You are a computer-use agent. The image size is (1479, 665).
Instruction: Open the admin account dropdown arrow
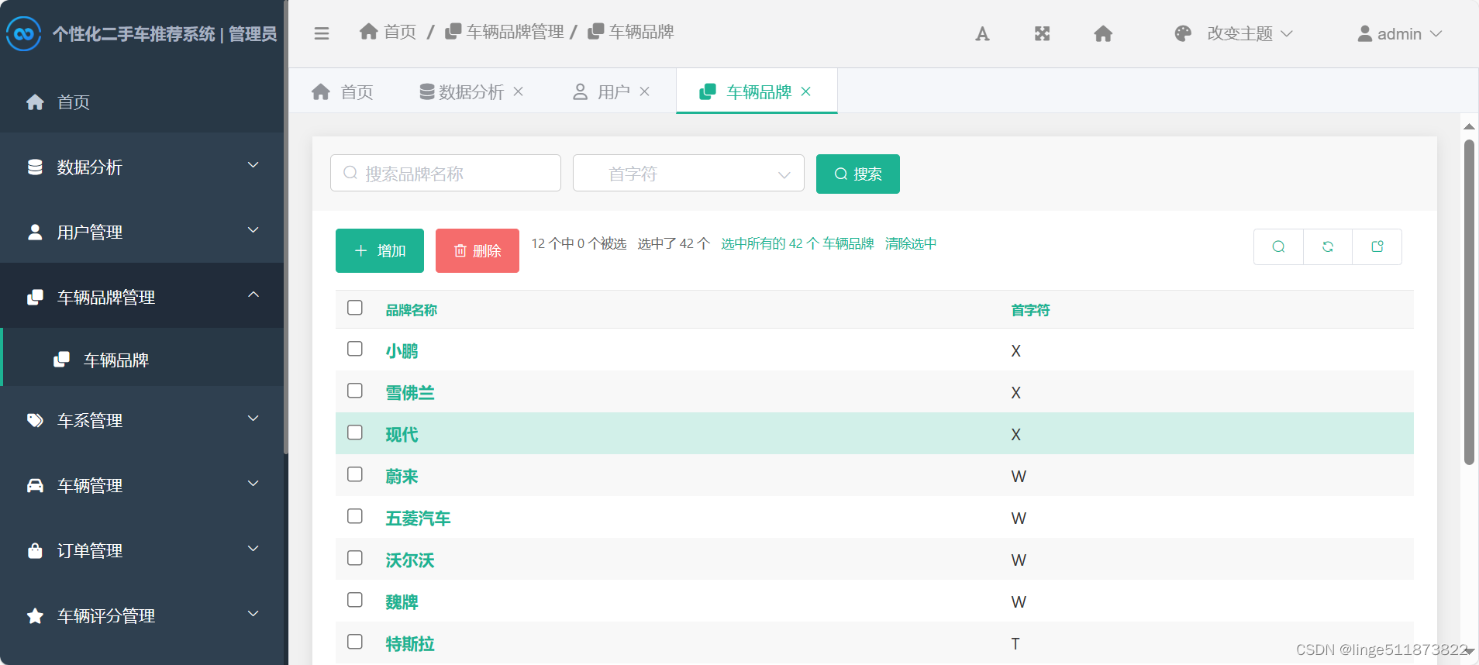(x=1436, y=33)
